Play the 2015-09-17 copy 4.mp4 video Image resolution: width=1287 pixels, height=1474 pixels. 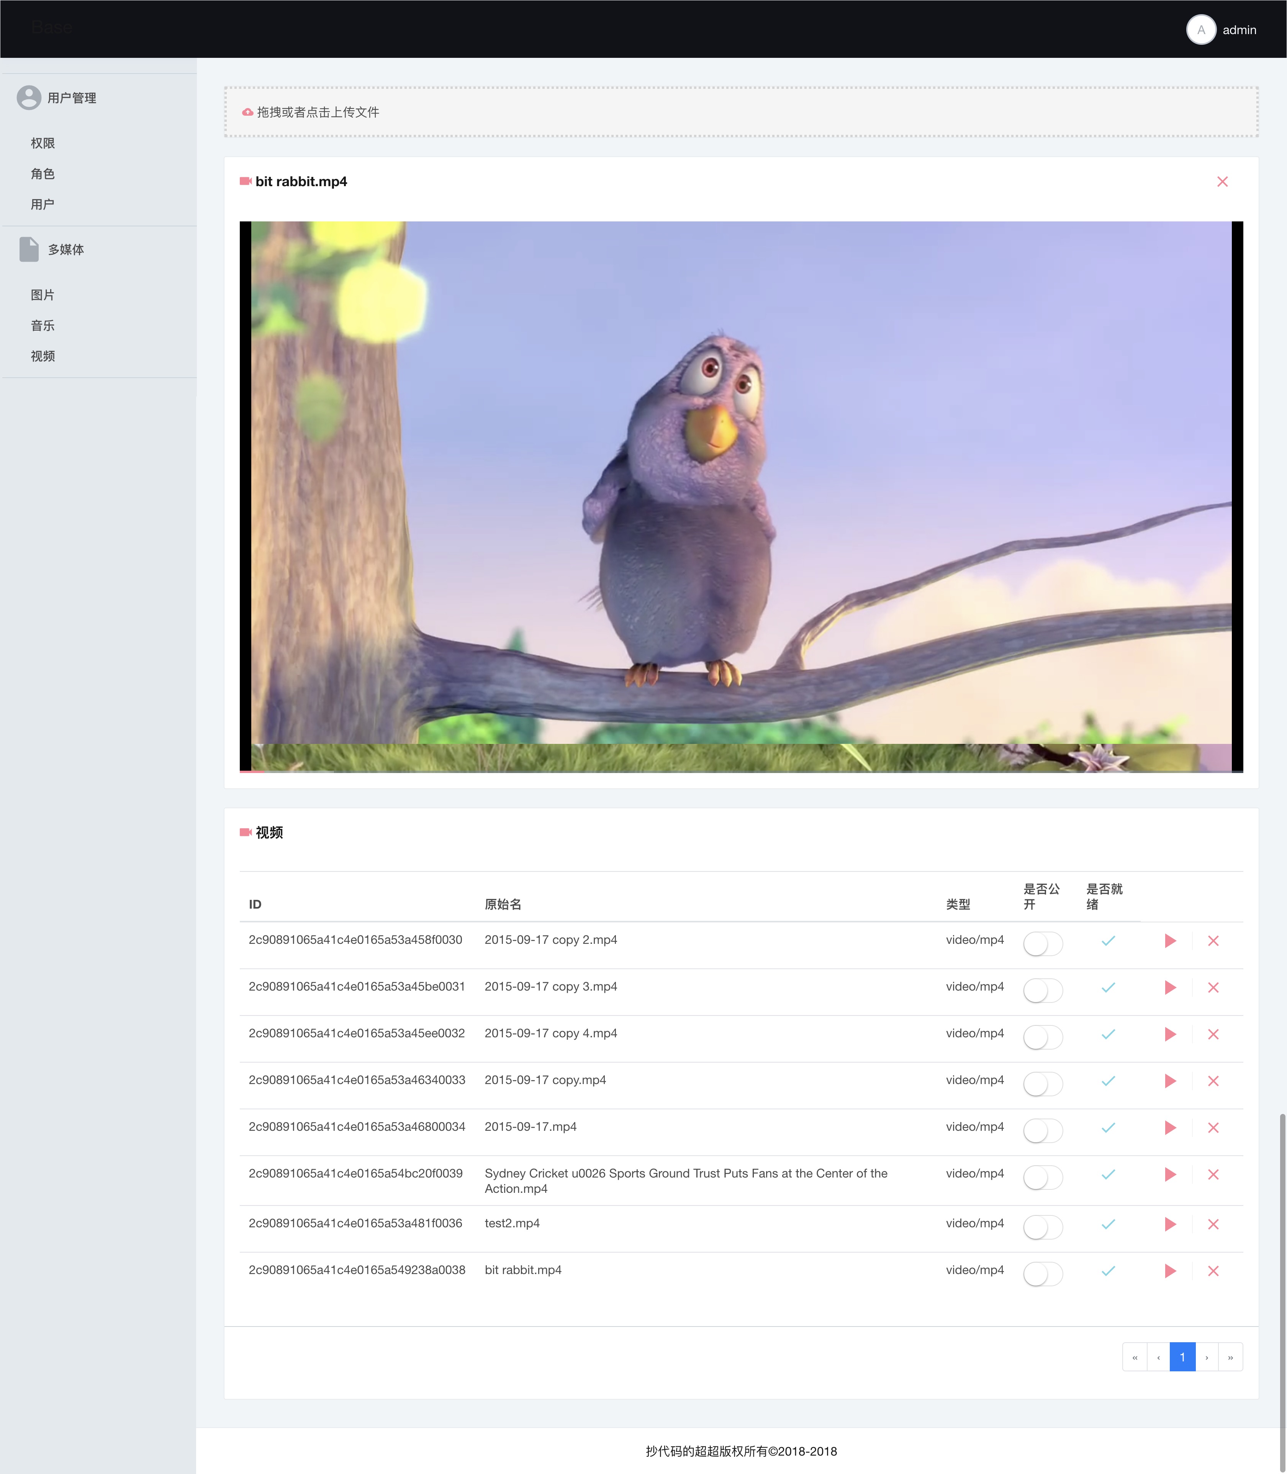[1170, 1034]
